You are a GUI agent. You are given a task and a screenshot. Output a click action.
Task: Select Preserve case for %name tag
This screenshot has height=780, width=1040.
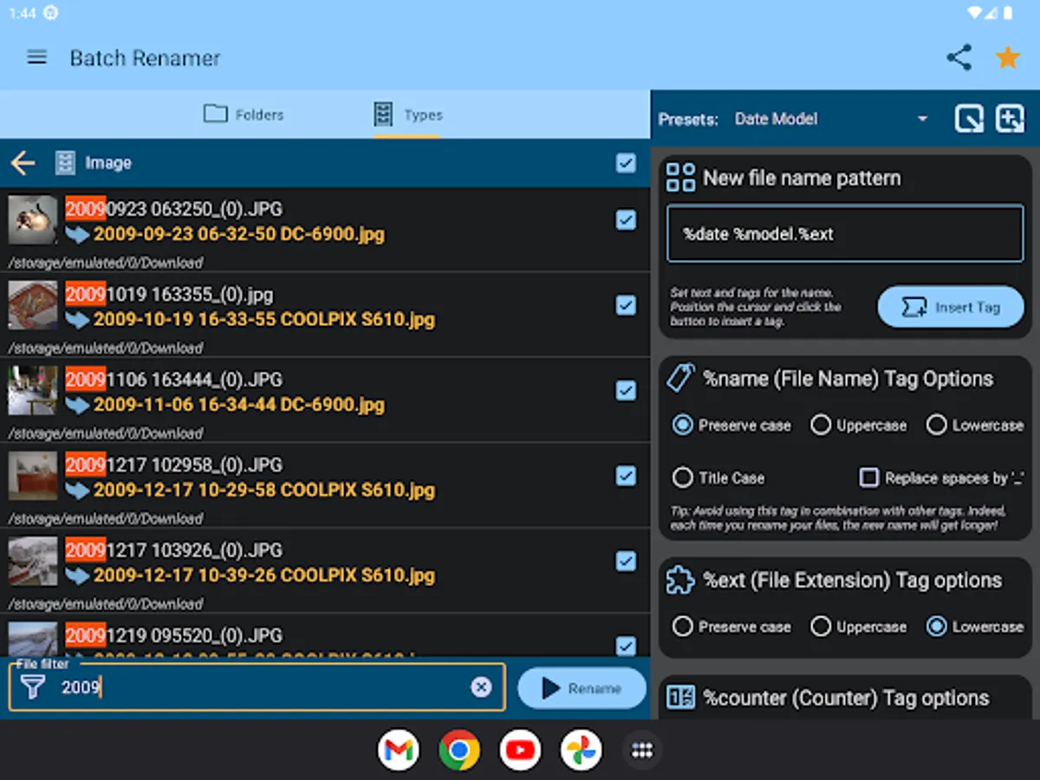point(683,426)
